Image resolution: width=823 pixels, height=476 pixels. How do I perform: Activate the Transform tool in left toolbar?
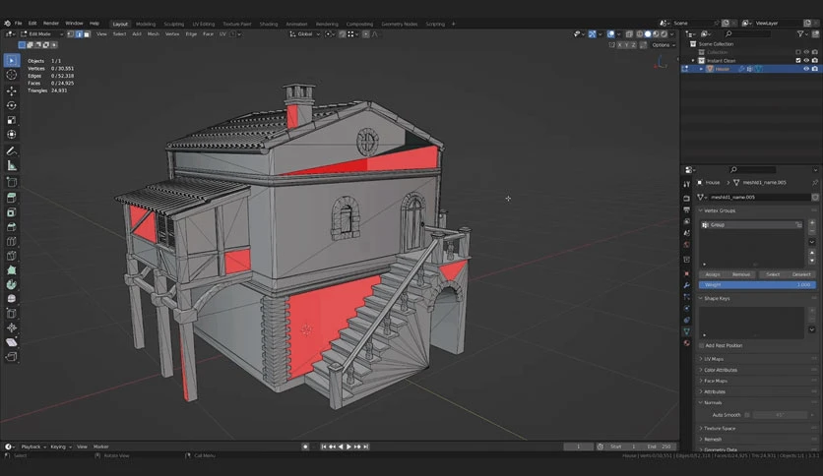[x=11, y=135]
